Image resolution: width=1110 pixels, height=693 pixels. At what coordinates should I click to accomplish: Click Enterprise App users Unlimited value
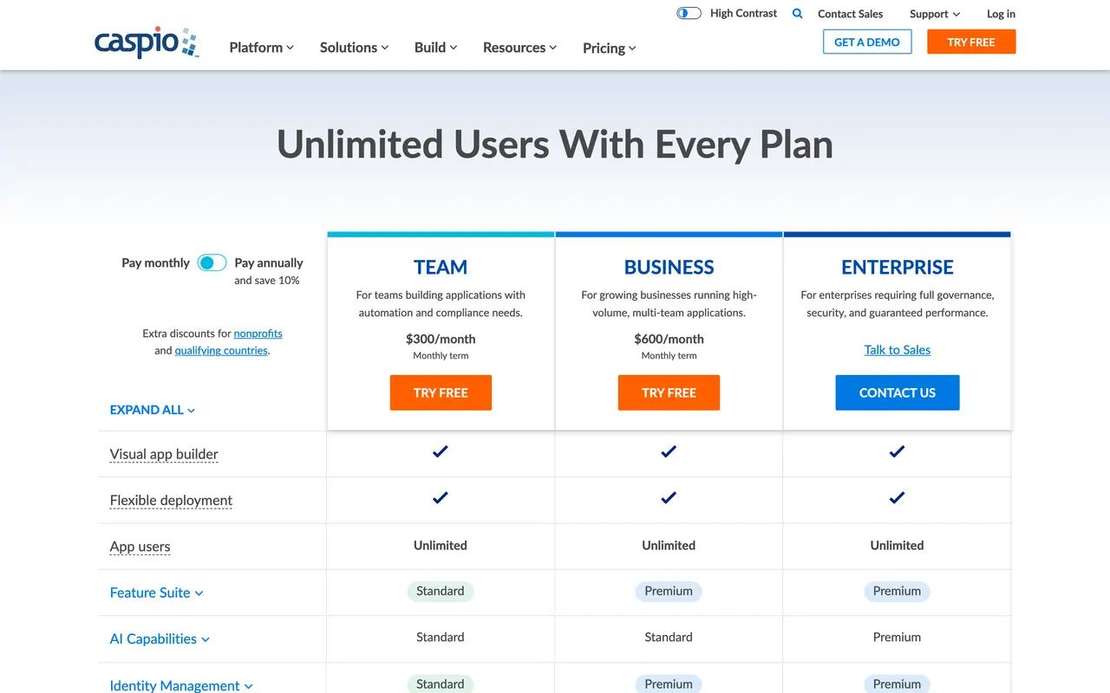[898, 545]
